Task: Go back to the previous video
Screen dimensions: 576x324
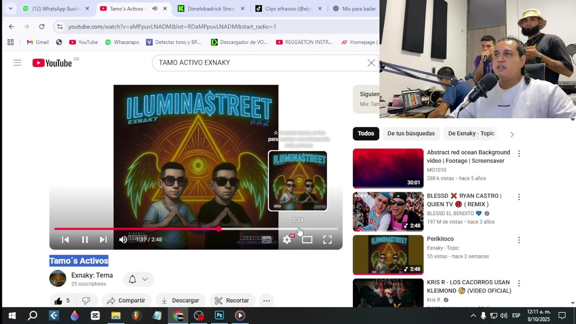Action: tap(65, 240)
